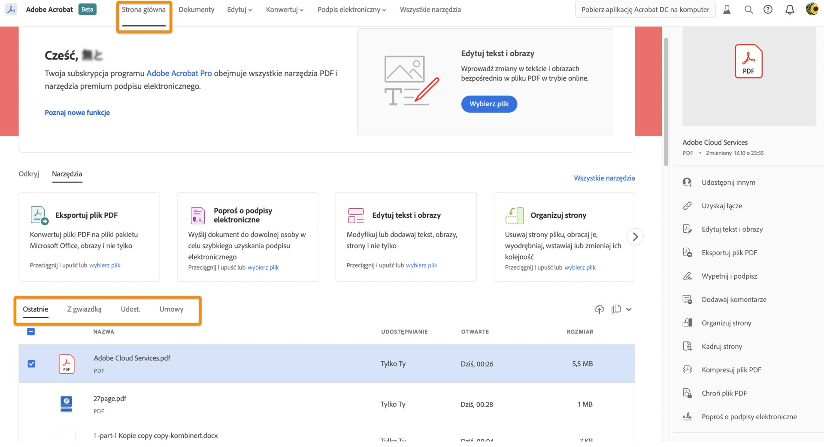Click the Eksportuj plik PDF sidebar icon
Screen dimensions: 824x447
click(x=687, y=252)
